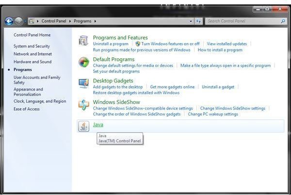This screenshot has height=195, width=291.
Task: Click the shield icon beside Windows features
Action: 138,44
